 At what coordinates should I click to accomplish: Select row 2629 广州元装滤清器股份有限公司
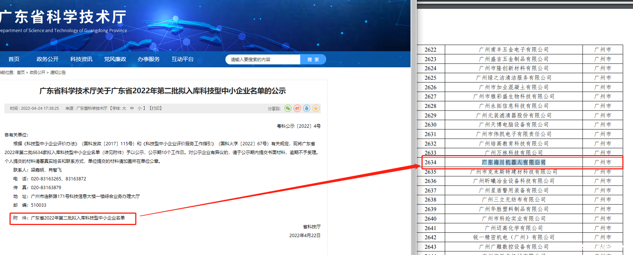tap(520, 115)
